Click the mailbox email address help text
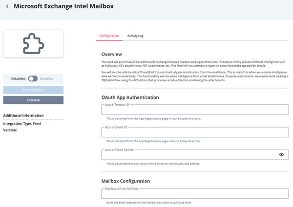 pos(149,203)
